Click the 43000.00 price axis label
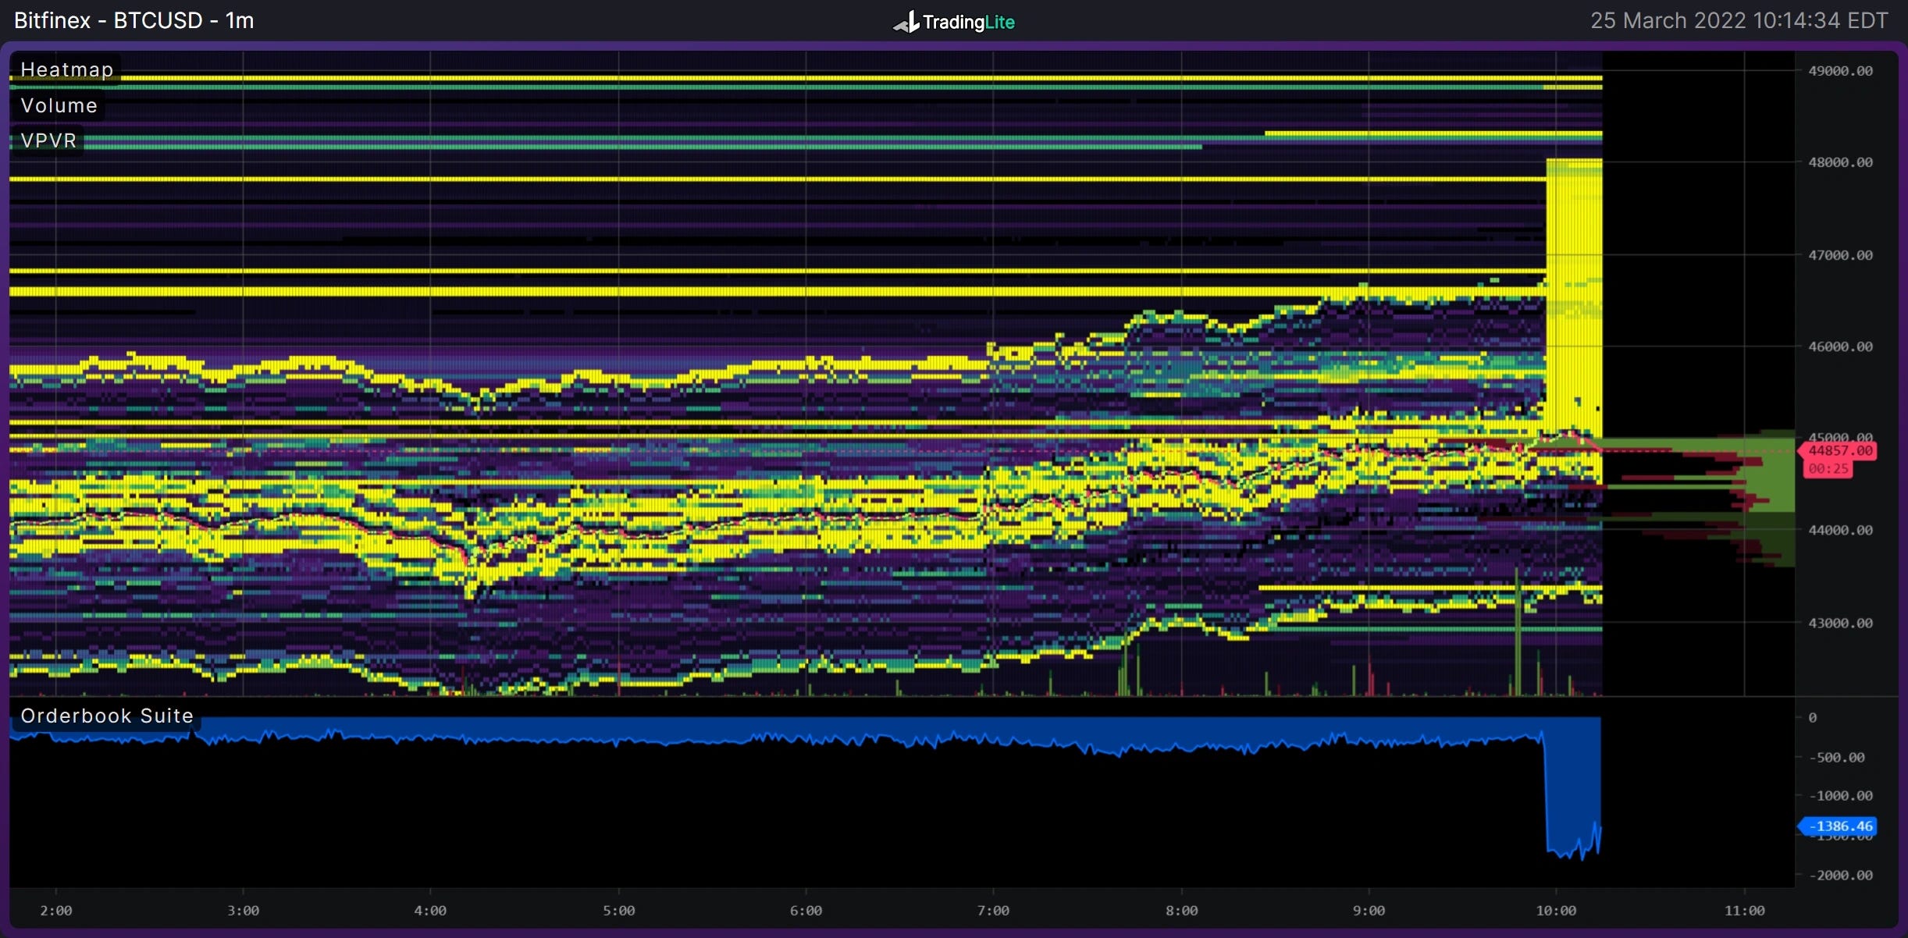Viewport: 1908px width, 938px height. tap(1840, 623)
